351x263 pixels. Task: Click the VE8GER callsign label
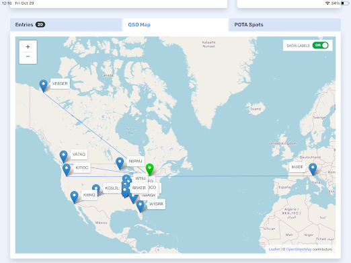[x=60, y=83]
